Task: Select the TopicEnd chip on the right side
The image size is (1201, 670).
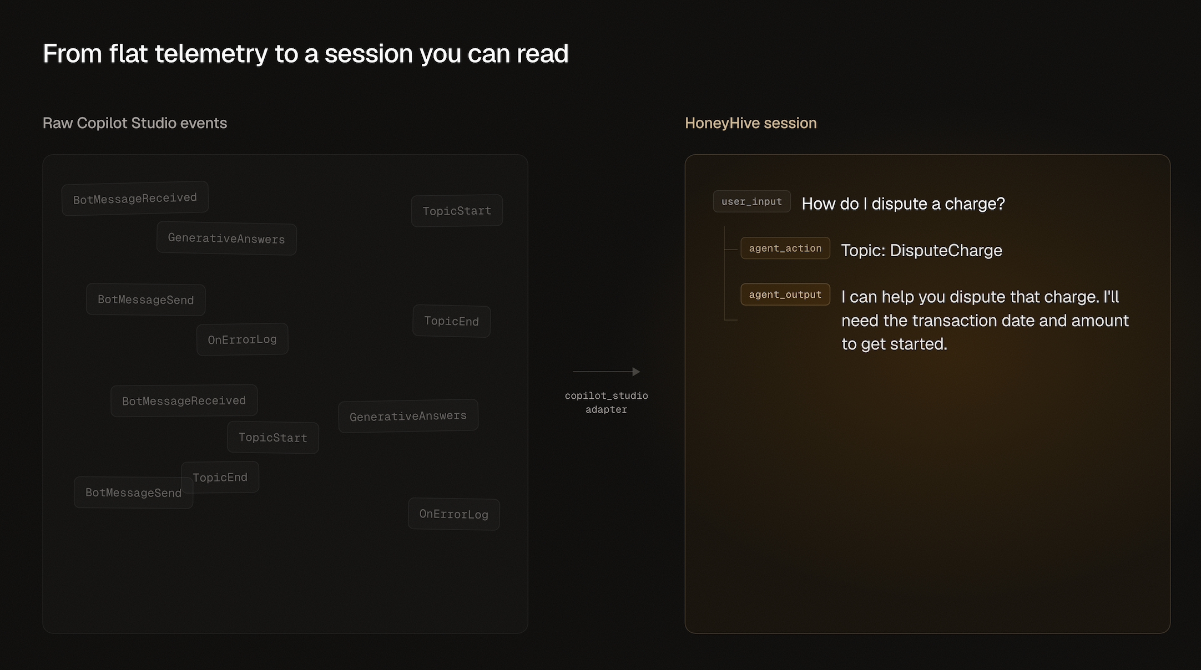Action: click(x=452, y=321)
